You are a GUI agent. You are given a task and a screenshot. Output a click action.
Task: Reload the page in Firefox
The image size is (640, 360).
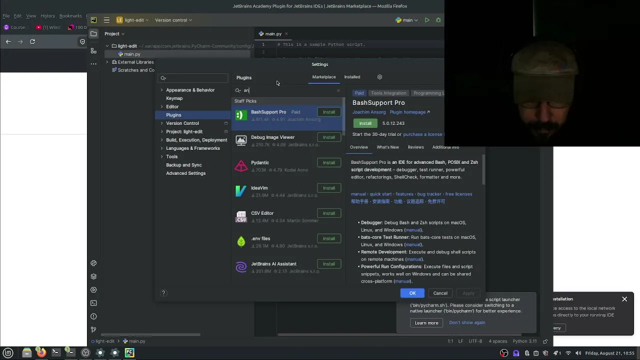pos(32,41)
